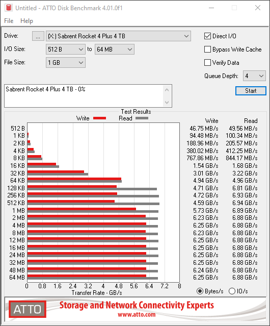Image resolution: width=270 pixels, height=326 pixels.
Task: Click the 3.01 GB/s write value
Action: pyautogui.click(x=206, y=173)
